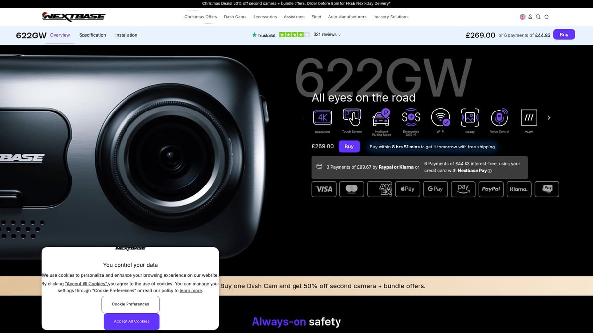
Task: Click the next arrow in features carousel
Action: 549,117
